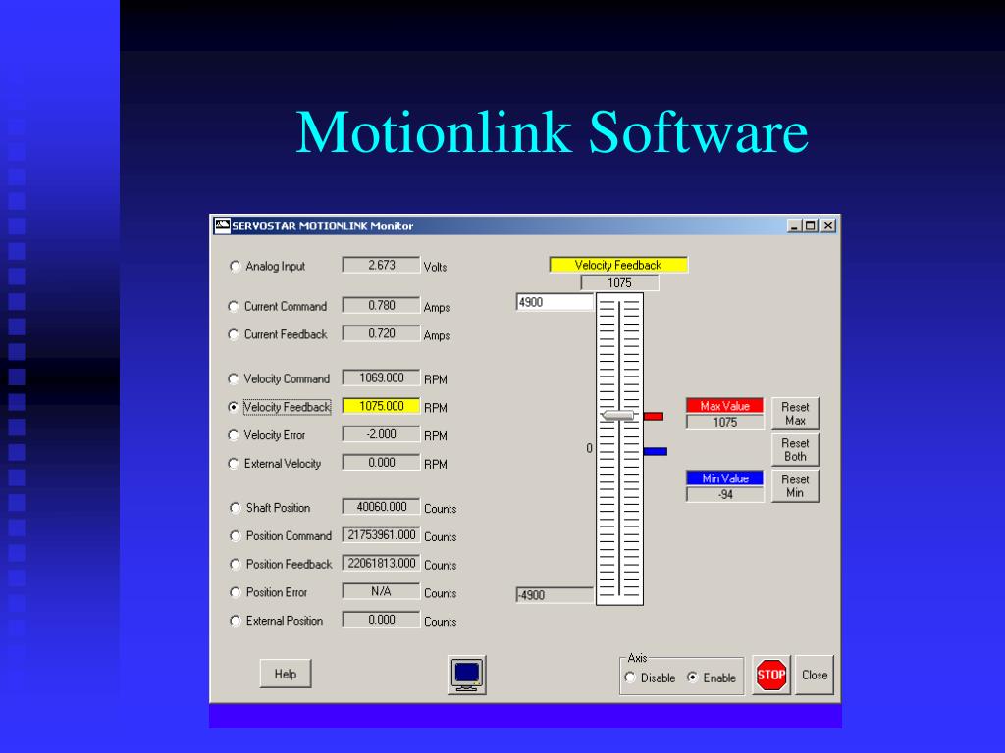1005x753 pixels.
Task: Click the yellow Velocity Feedback header label
Action: pyautogui.click(x=618, y=265)
